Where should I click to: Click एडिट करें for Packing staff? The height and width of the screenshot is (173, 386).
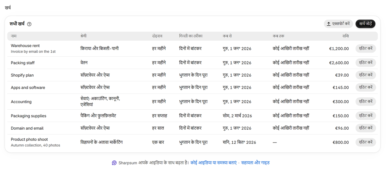[x=366, y=63]
